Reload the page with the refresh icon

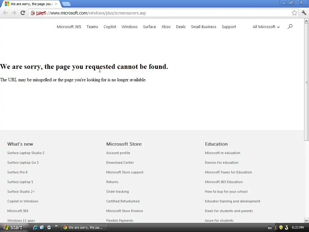(x=23, y=13)
